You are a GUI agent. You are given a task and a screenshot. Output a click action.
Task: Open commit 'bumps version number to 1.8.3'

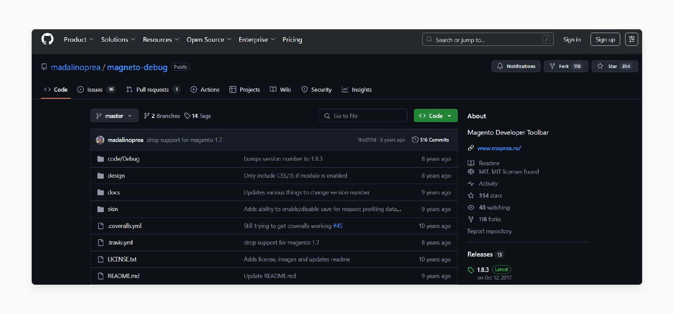point(283,159)
